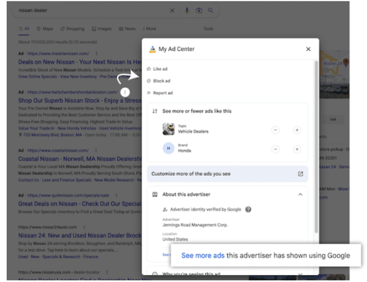The height and width of the screenshot is (282, 367).
Task: Open Coastal Nissan - Norwell headline
Action: point(80,159)
